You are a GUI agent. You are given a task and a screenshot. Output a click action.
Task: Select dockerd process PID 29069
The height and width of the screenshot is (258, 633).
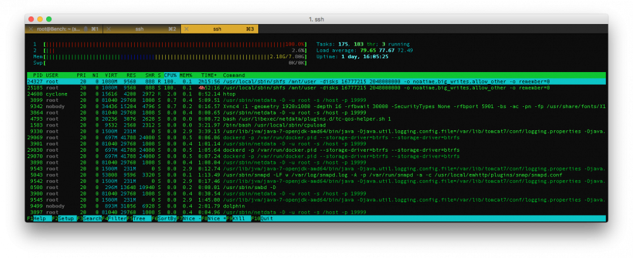point(316,137)
